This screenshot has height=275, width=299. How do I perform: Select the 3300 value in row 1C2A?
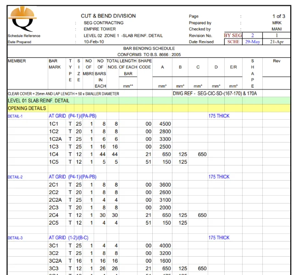[x=165, y=139]
